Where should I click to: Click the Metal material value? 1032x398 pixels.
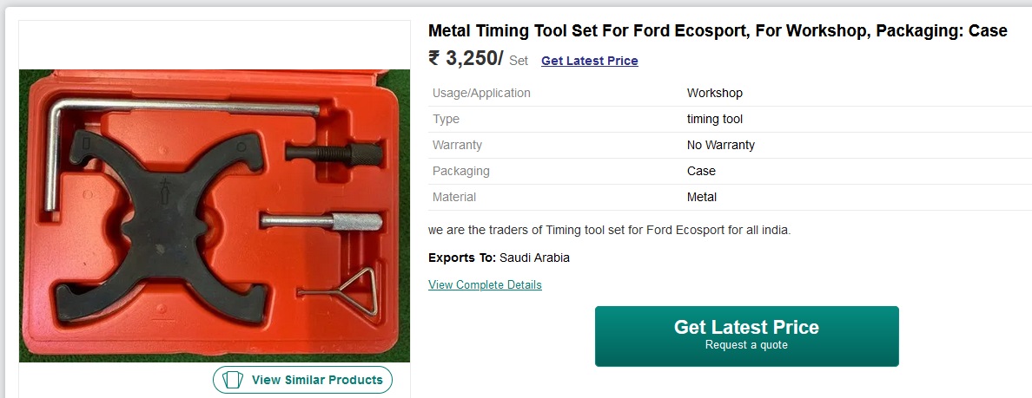(x=702, y=196)
